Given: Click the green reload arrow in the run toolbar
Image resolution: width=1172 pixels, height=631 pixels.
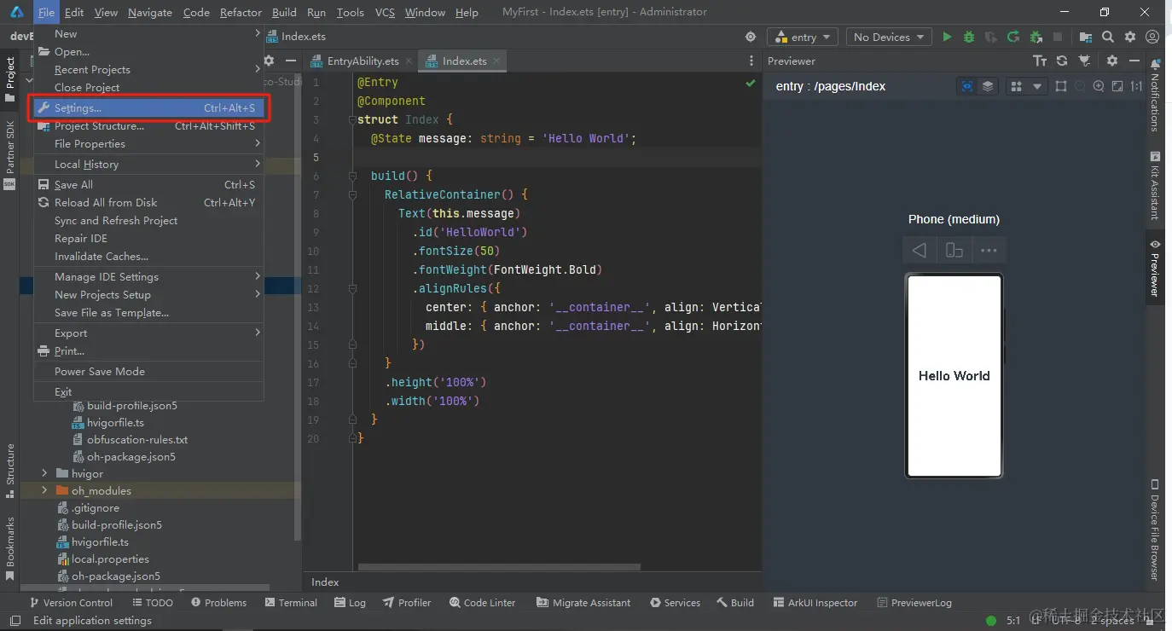Looking at the screenshot, I should (1013, 37).
